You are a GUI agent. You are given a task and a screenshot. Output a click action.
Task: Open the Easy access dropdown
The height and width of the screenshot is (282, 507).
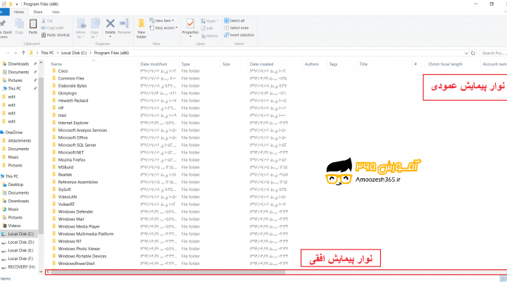163,27
